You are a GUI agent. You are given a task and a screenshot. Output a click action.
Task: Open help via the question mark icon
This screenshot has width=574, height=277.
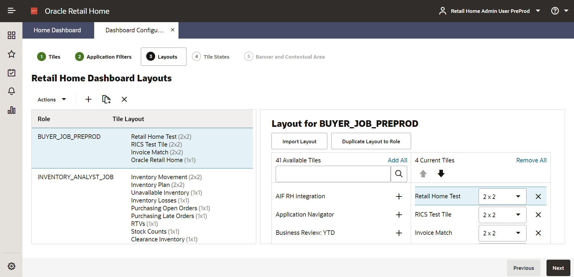pos(555,11)
